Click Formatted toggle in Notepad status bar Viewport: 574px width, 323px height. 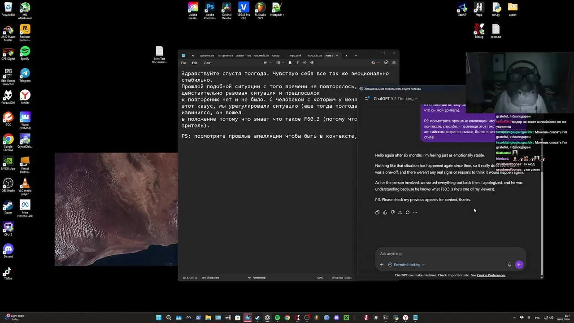[x=257, y=278]
